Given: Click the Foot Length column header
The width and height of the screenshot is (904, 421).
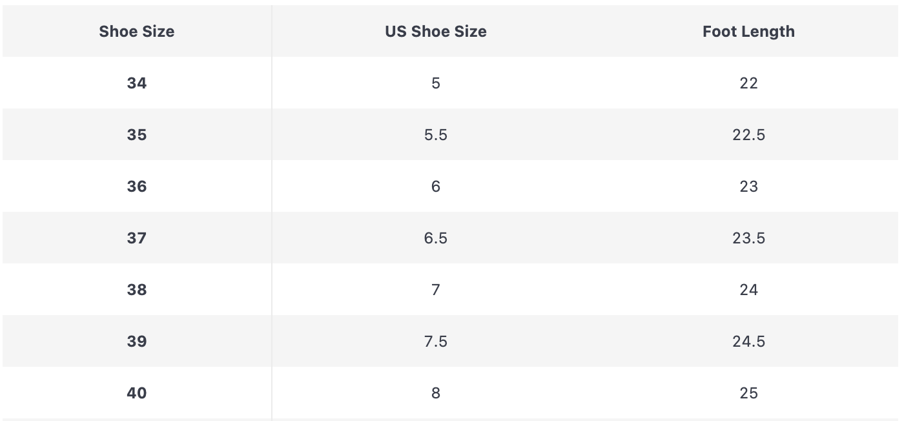Looking at the screenshot, I should (x=748, y=31).
